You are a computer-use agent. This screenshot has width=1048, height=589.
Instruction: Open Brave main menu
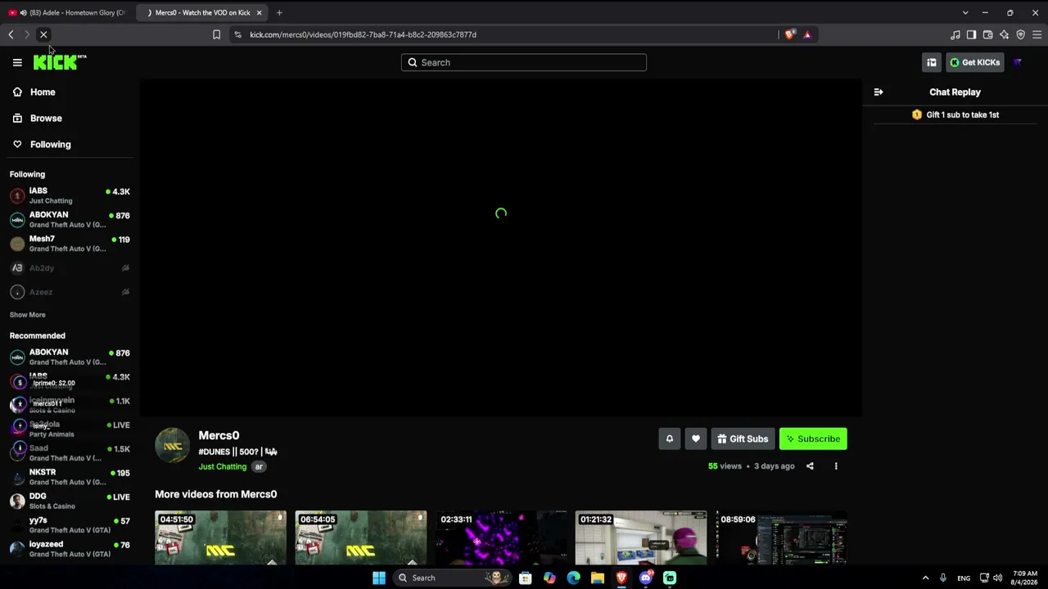1037,34
